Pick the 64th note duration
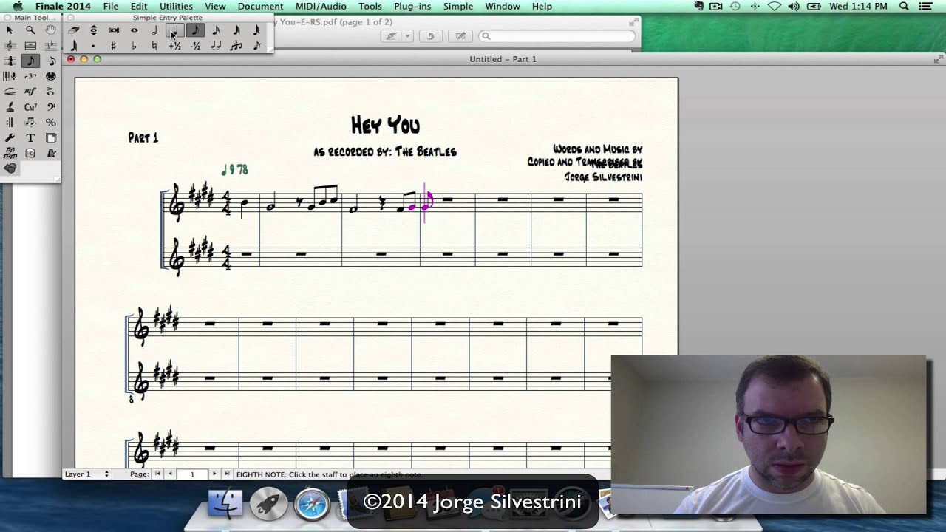 tap(256, 30)
